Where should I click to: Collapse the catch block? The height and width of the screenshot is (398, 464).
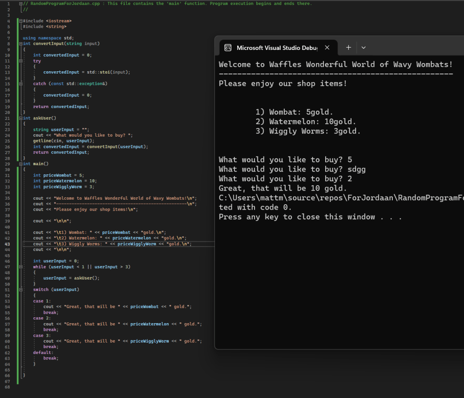(x=21, y=84)
